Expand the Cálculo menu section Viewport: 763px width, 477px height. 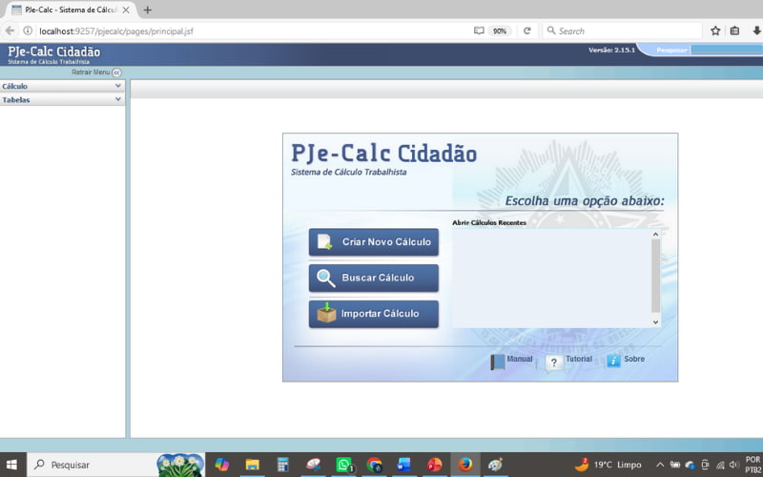[x=62, y=86]
